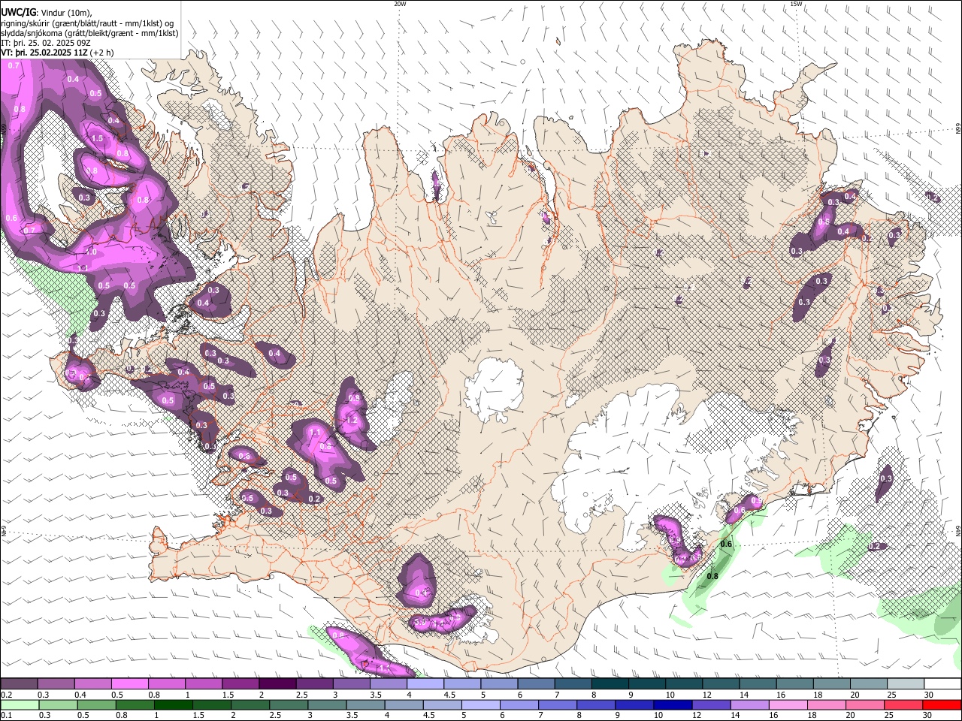Select the rain legend swatch labeled 4
Image resolution: width=962 pixels, height=721 pixels.
[404, 704]
